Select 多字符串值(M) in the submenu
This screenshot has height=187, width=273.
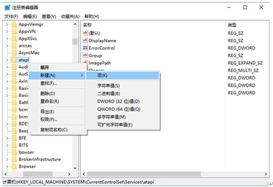pos(123,117)
